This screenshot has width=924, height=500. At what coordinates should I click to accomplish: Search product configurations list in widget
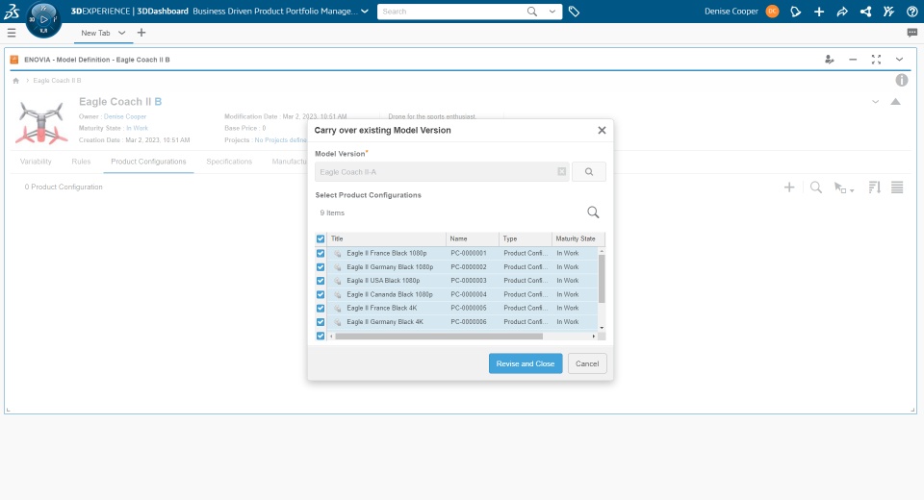point(816,187)
